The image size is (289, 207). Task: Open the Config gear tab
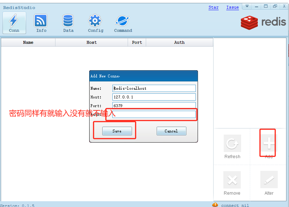(95, 23)
